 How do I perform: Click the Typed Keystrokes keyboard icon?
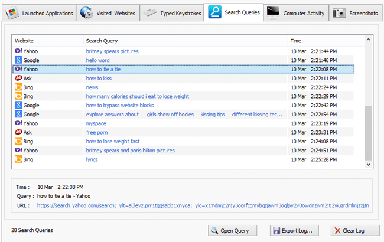[x=150, y=12]
